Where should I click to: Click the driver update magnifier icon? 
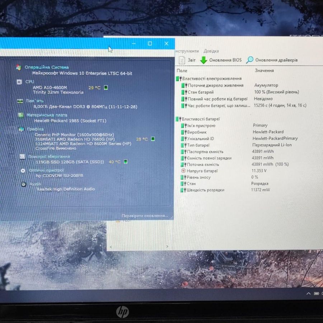[x=250, y=60]
